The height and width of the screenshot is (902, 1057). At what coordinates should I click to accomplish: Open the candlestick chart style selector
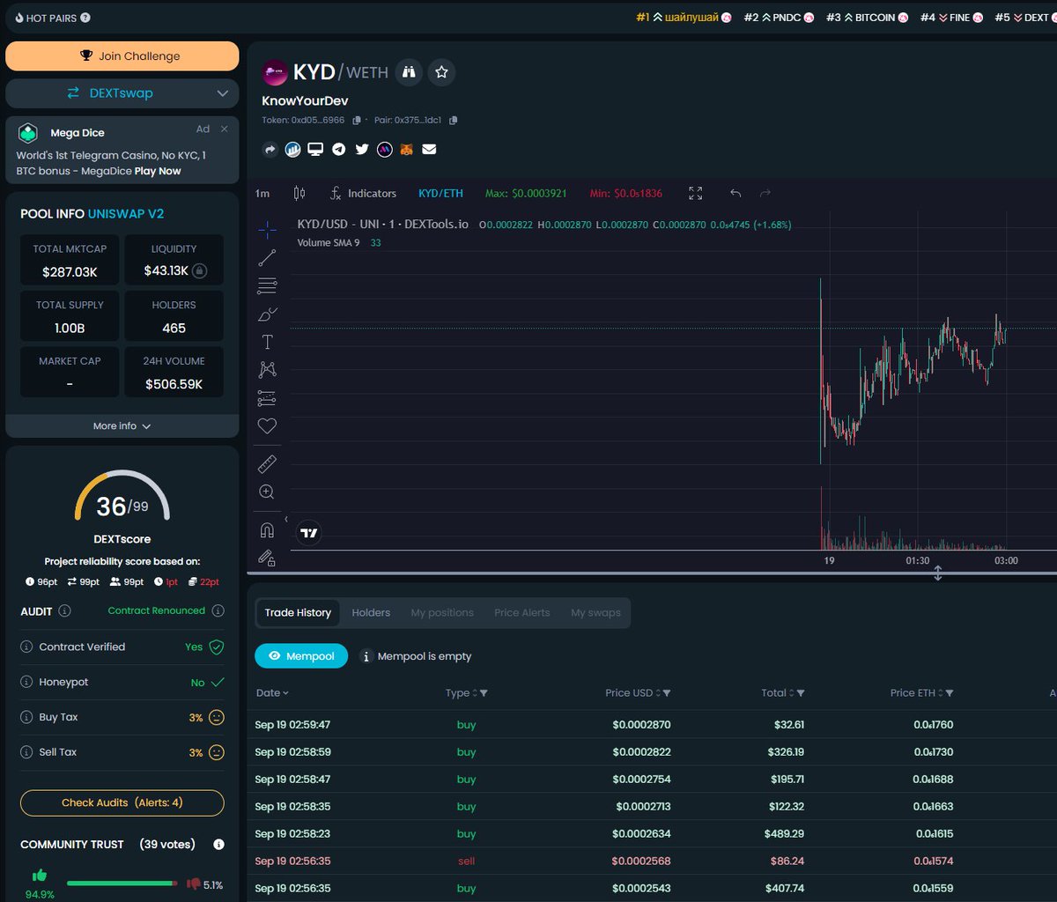click(x=299, y=193)
